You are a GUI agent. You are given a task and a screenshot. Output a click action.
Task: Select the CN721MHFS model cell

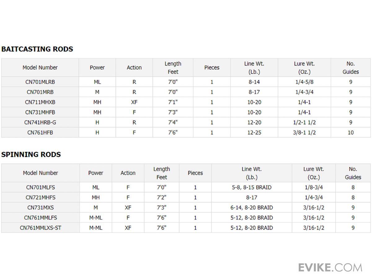[x=40, y=197]
